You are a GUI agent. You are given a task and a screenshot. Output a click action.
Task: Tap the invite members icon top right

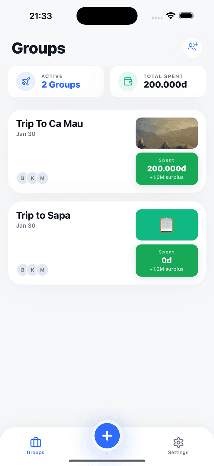pos(193,48)
